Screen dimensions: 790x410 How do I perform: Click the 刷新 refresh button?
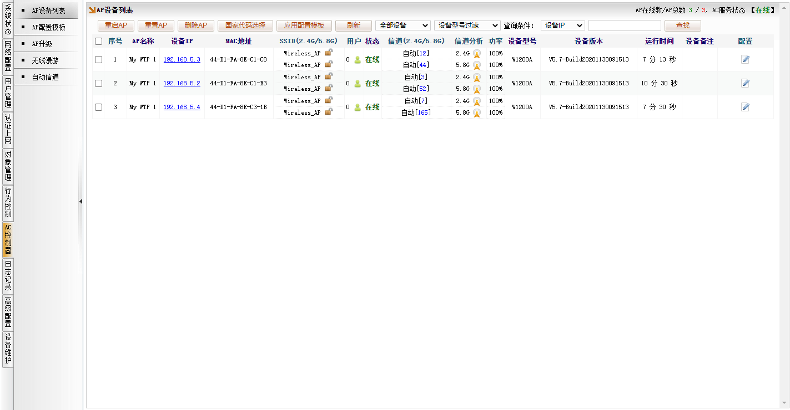pos(354,25)
